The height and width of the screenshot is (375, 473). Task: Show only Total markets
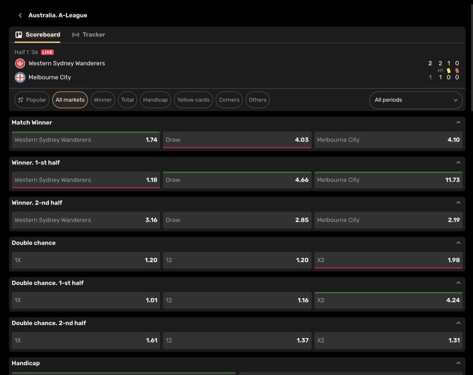pyautogui.click(x=128, y=100)
